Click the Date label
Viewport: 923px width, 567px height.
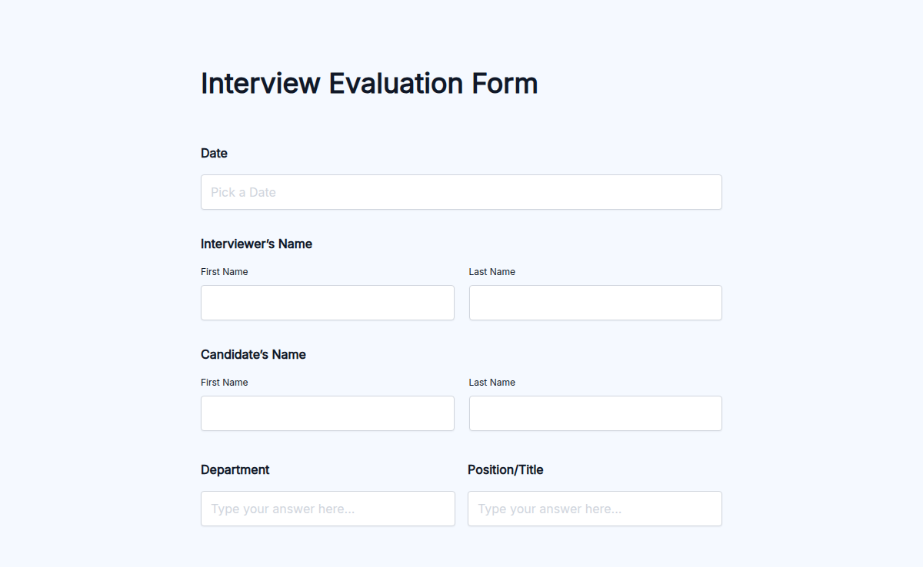click(x=214, y=153)
